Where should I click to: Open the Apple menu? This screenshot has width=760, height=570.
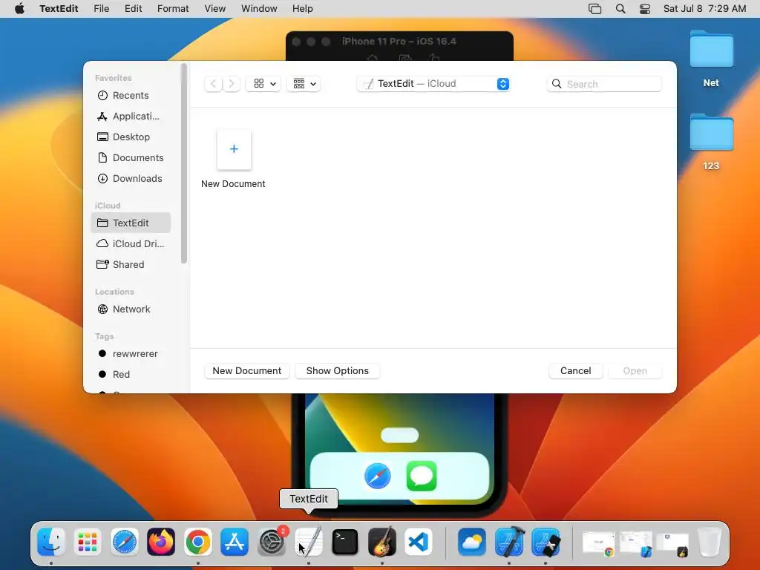tap(19, 9)
